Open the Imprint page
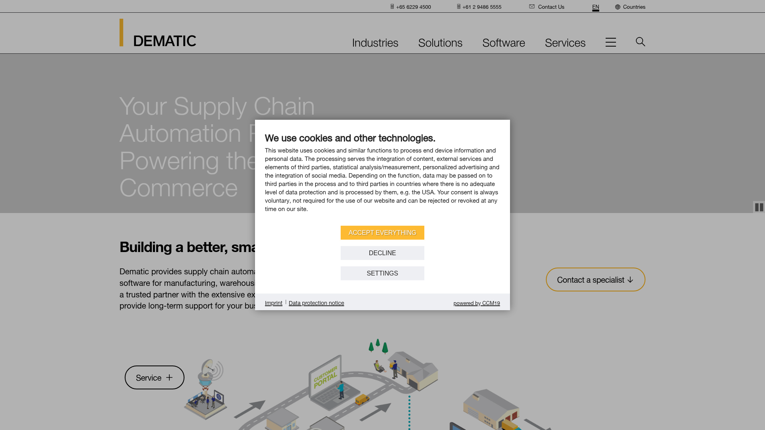The height and width of the screenshot is (430, 765). coord(273,303)
